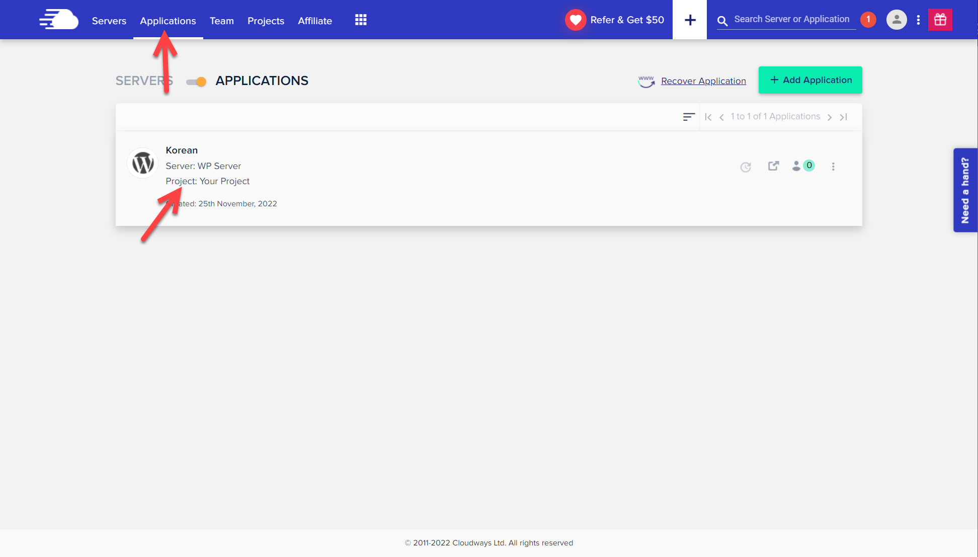Open the grid apps menu icon

(x=361, y=20)
